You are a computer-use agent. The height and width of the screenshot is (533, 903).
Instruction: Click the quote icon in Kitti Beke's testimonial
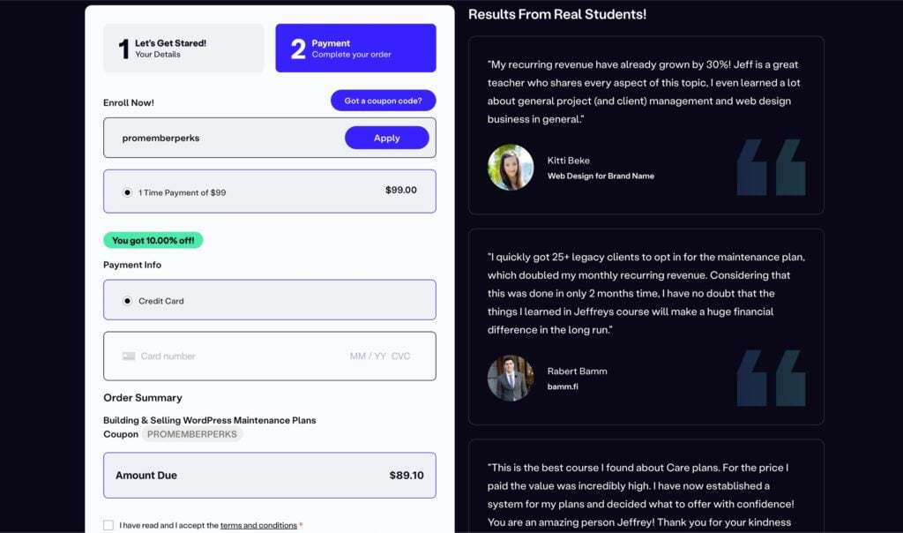[x=771, y=167]
